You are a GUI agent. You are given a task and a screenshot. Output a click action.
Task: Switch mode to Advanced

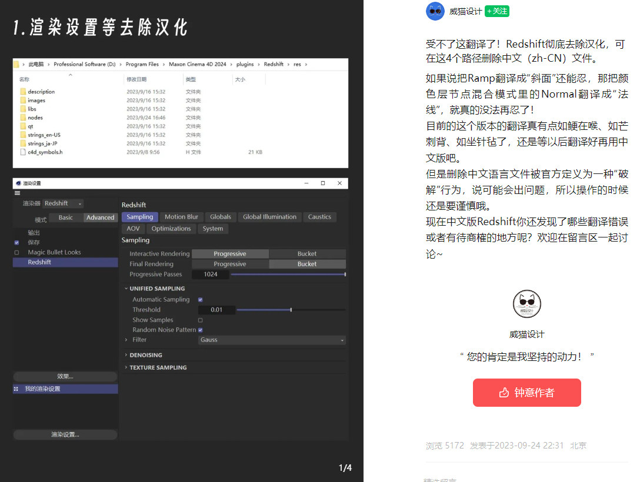pos(101,217)
